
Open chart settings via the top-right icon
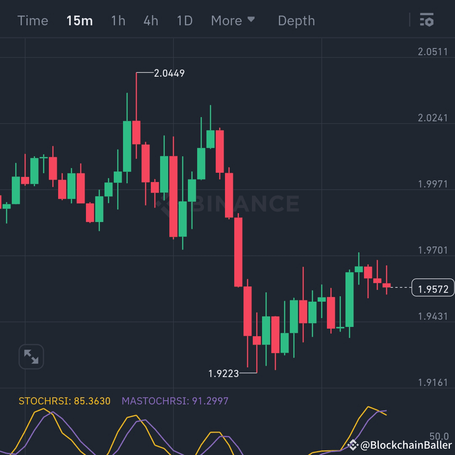(x=427, y=20)
